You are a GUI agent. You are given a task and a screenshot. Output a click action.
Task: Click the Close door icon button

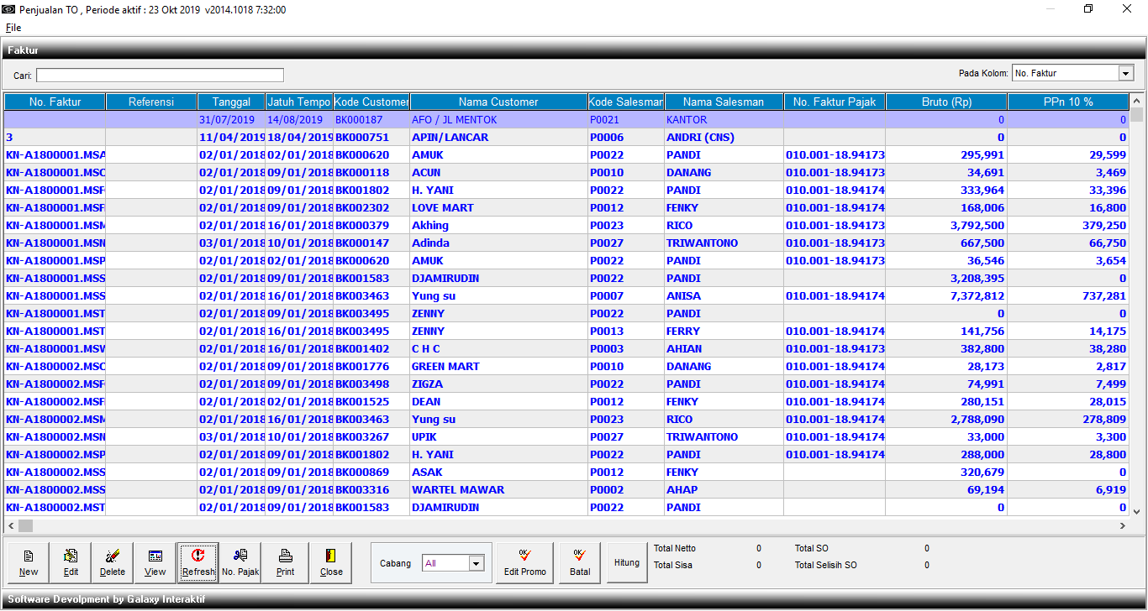[331, 562]
